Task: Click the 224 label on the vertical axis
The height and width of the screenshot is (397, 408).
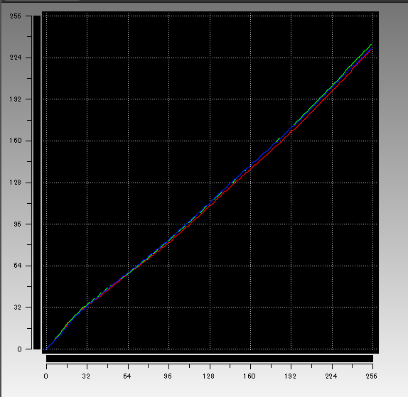Action: [x=15, y=58]
